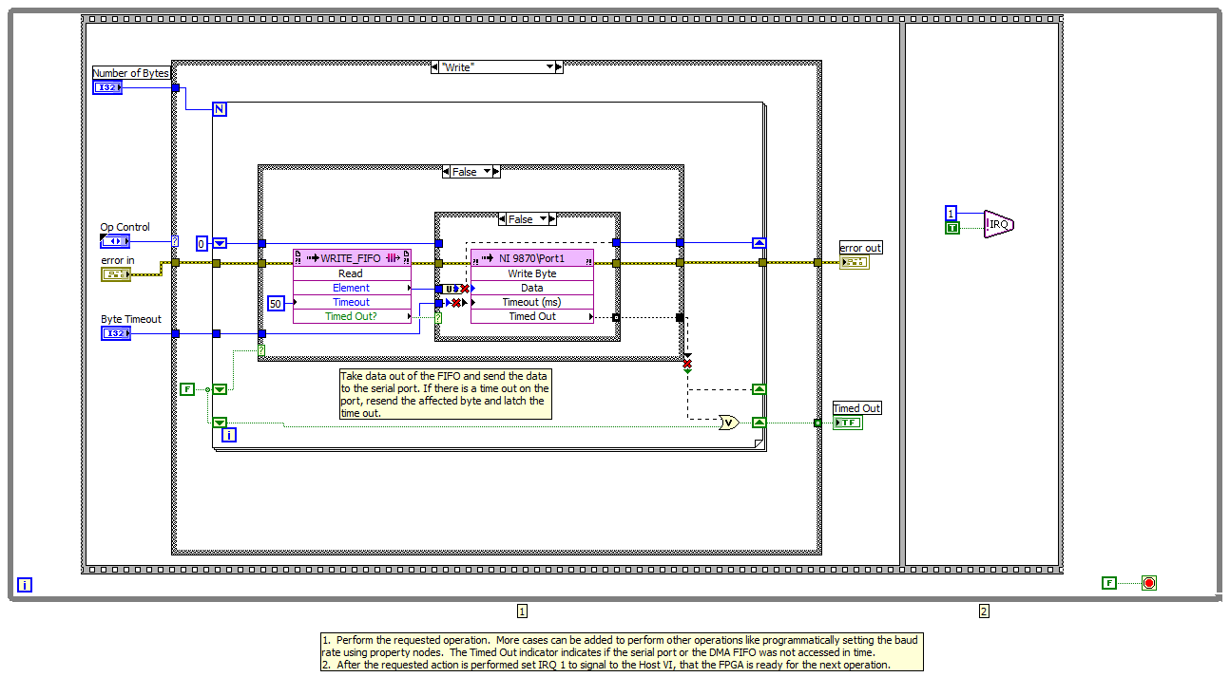This screenshot has height=677, width=1230.
Task: Click the loop stop condition terminal
Action: (x=1149, y=583)
